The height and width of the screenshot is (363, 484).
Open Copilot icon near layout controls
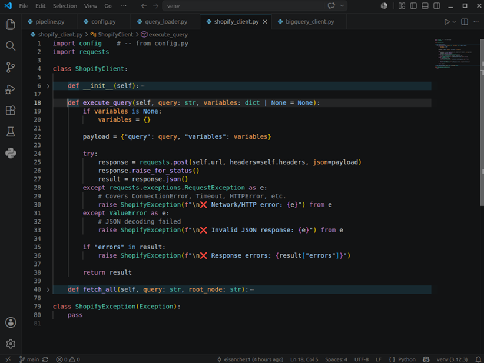[x=384, y=6]
